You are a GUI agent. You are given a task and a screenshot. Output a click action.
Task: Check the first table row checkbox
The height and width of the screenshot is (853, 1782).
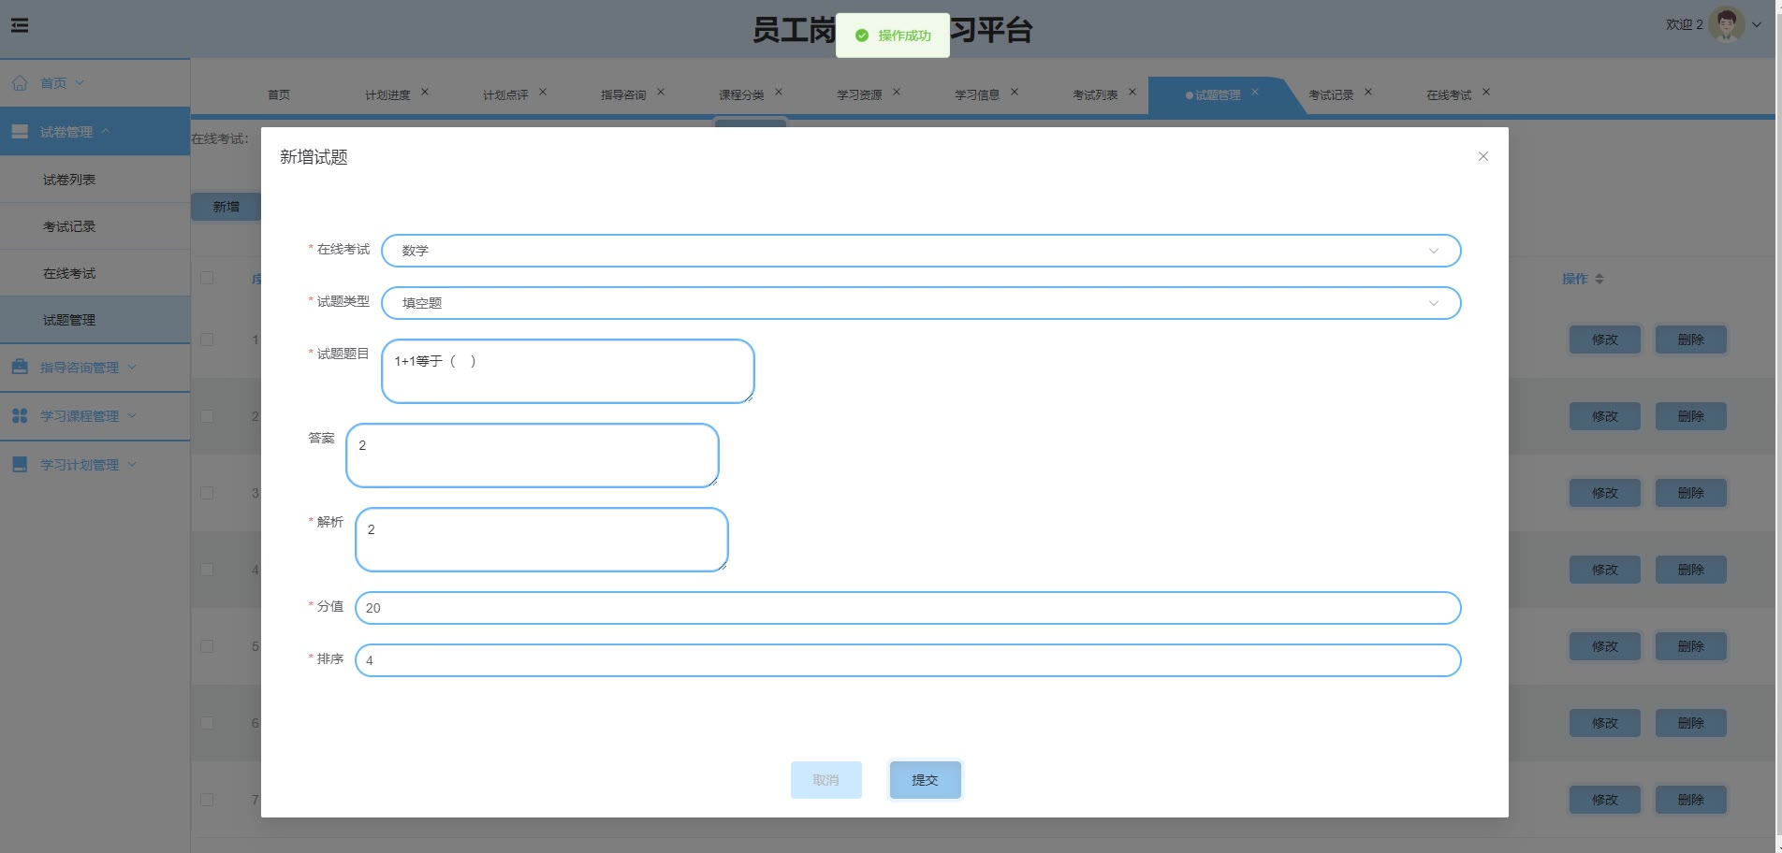point(207,340)
